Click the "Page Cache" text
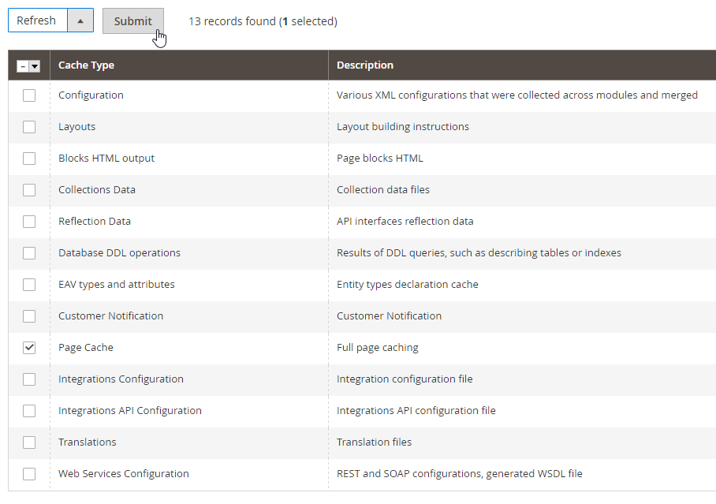Image resolution: width=716 pixels, height=504 pixels. (86, 347)
